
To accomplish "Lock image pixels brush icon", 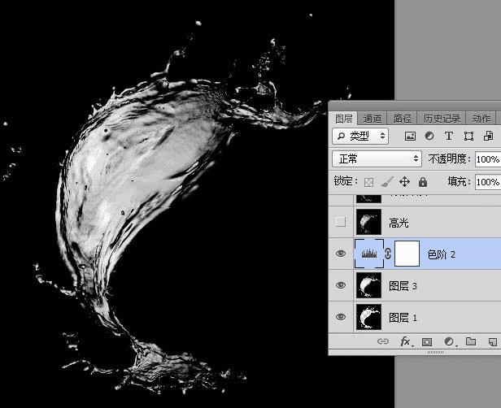I will point(386,182).
